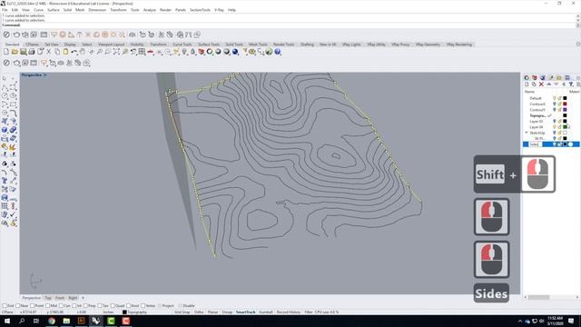Click the plus to add viewport tab
Screen dimensions: 581x327
pos(83,298)
